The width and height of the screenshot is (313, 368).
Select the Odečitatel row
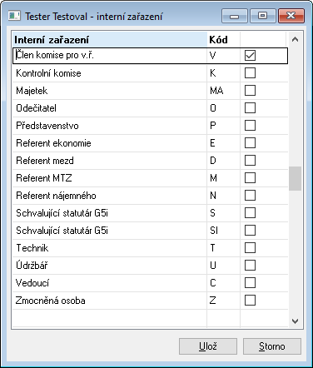150,108
